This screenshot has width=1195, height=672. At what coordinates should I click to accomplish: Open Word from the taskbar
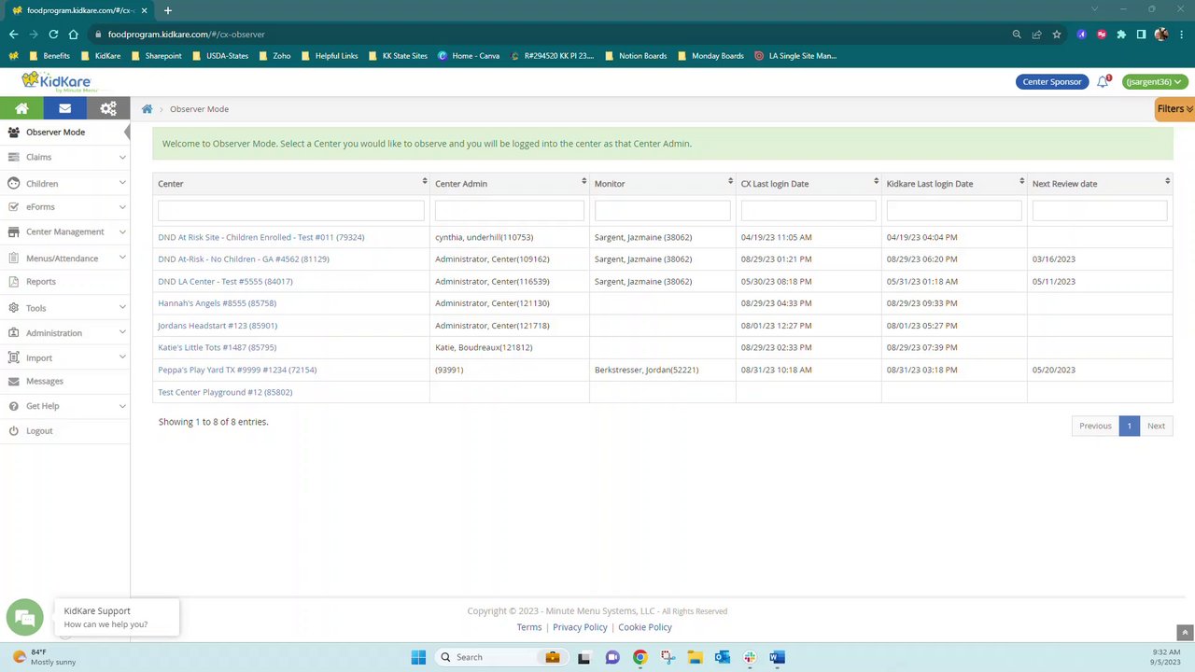click(x=777, y=657)
